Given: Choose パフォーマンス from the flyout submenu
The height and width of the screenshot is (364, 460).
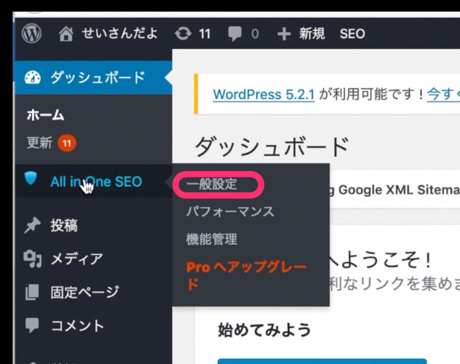Looking at the screenshot, I should pyautogui.click(x=230, y=212).
